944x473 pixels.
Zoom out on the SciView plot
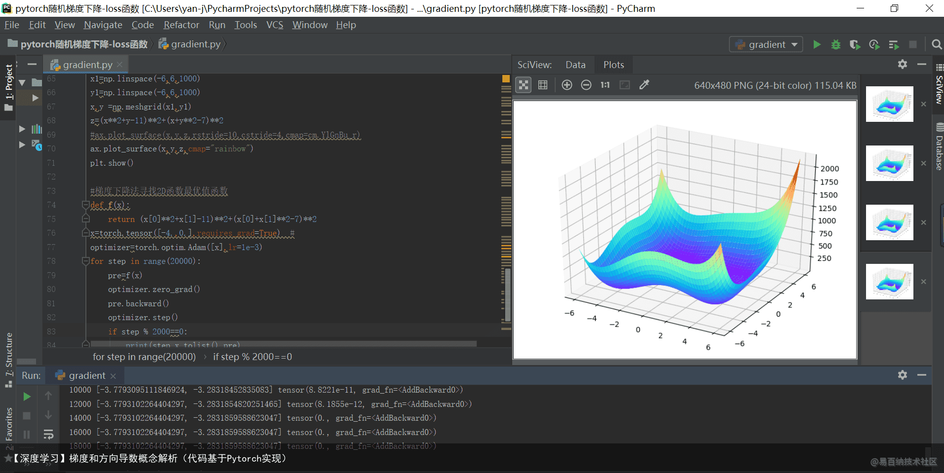coord(586,85)
